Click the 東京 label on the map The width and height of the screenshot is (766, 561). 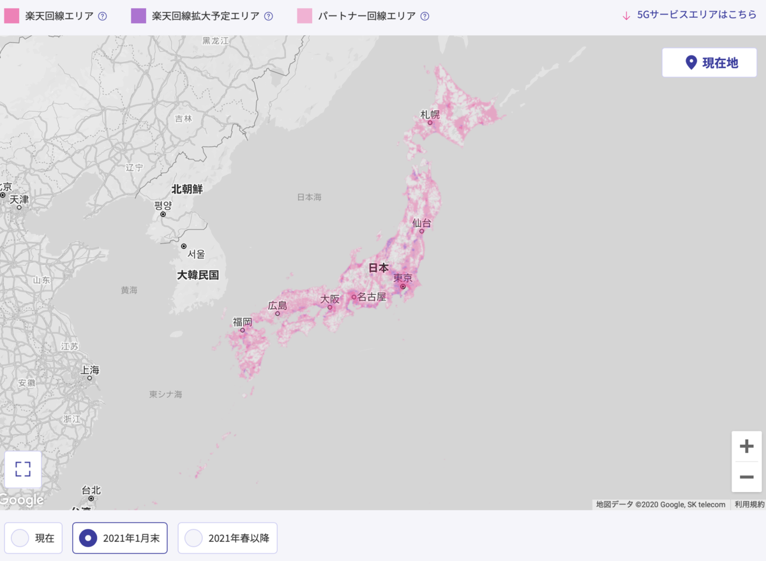click(403, 278)
